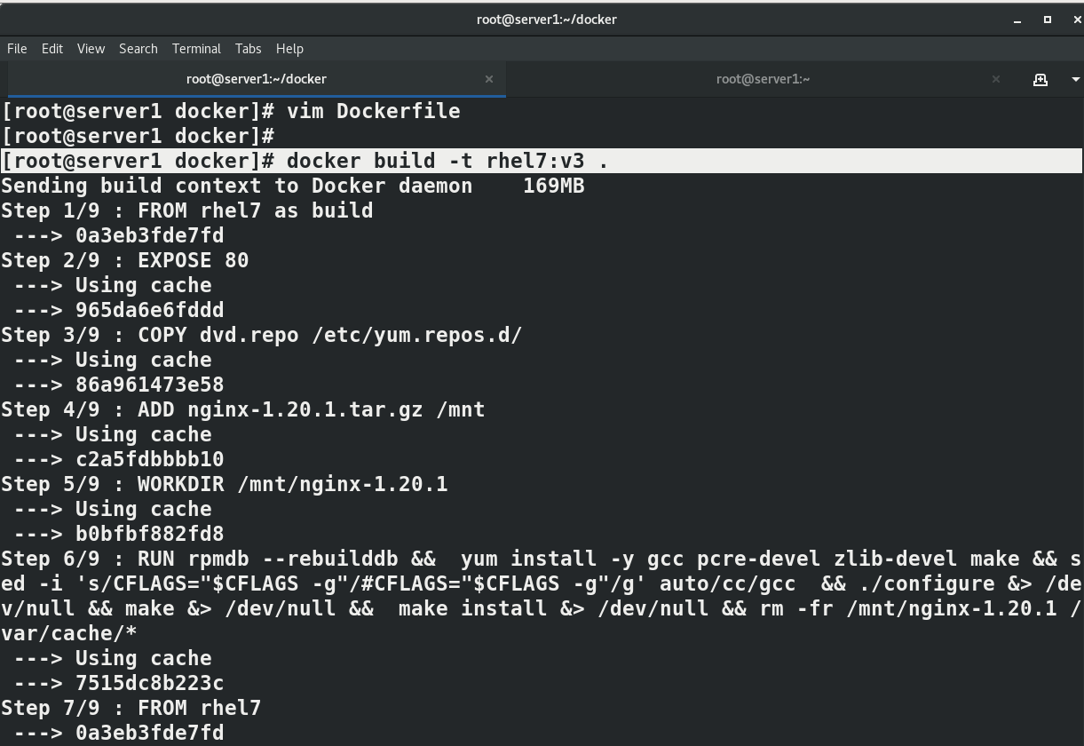The height and width of the screenshot is (746, 1084).
Task: Click the window title root@server1:~/docker
Action: pos(547,20)
